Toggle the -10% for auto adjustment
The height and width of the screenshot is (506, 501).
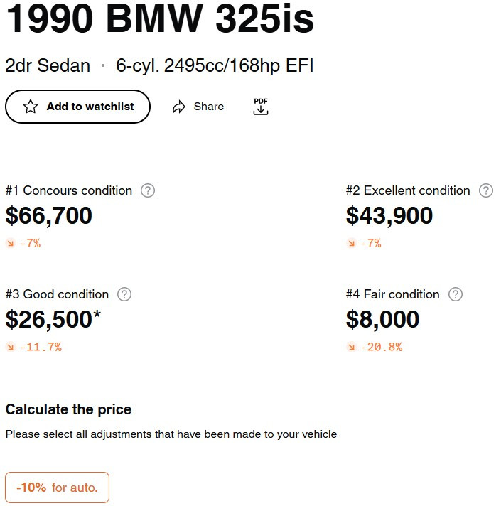tap(57, 488)
